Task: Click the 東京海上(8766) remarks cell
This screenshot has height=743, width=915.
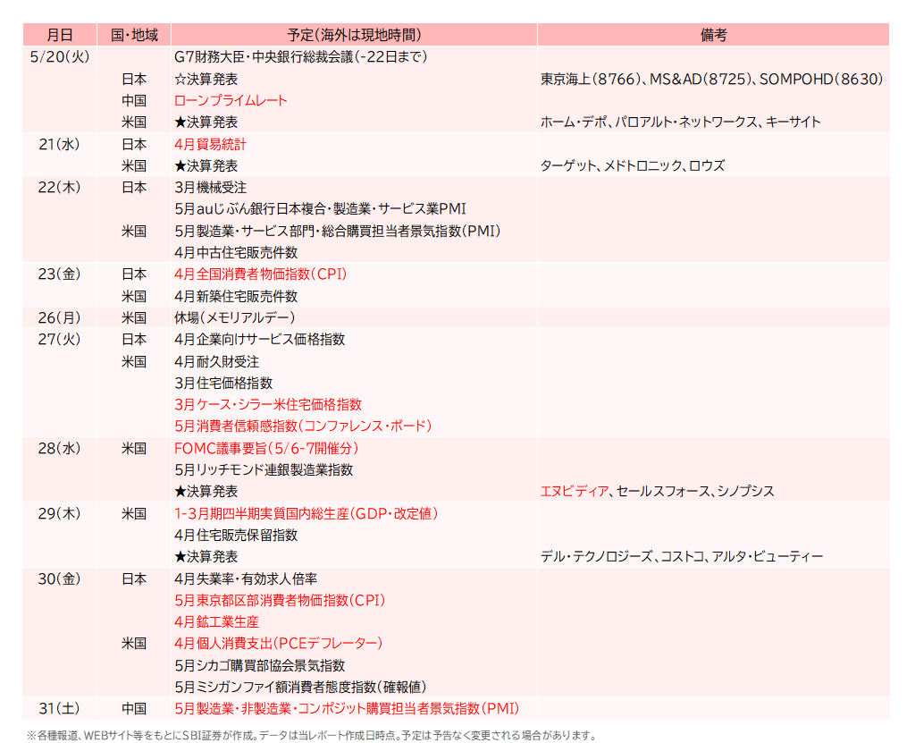Action: [712, 79]
